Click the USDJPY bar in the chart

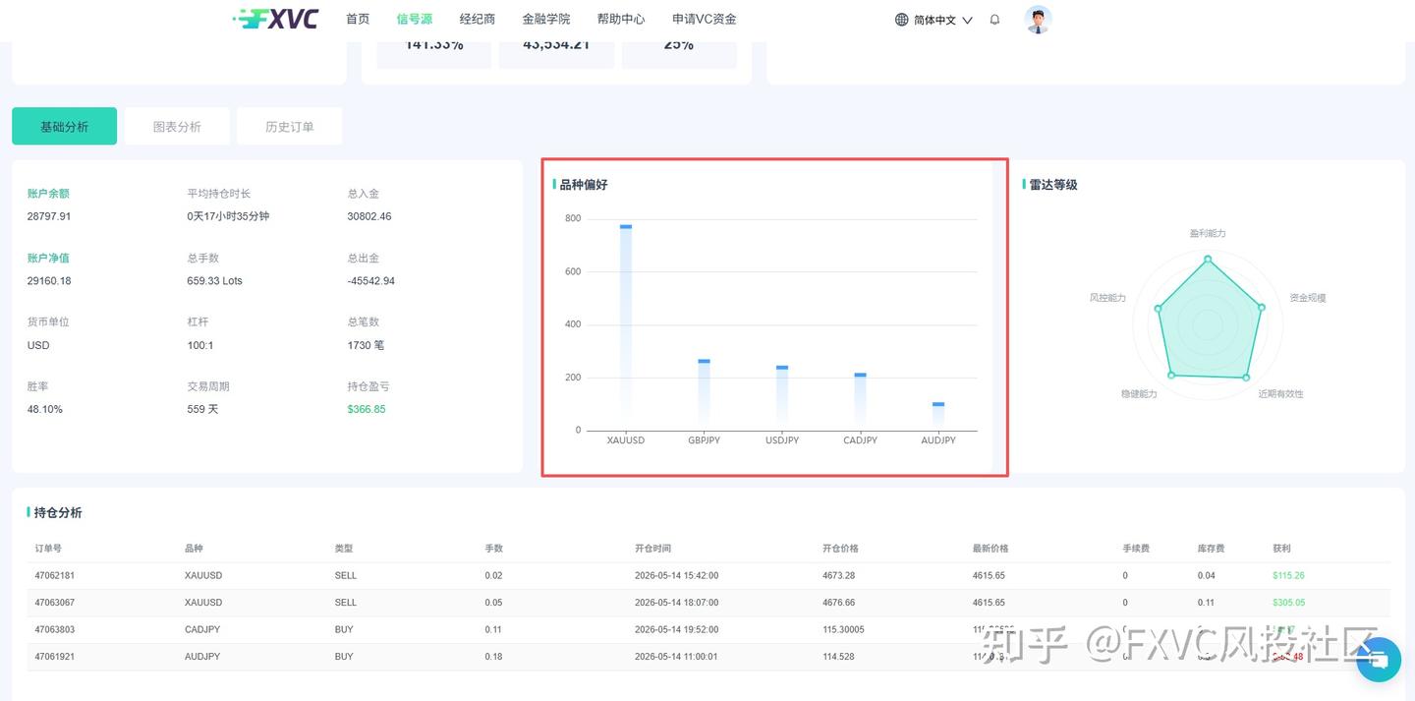[782, 398]
